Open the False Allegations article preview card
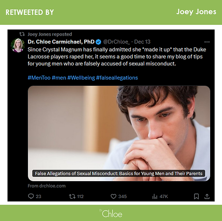 119,133
